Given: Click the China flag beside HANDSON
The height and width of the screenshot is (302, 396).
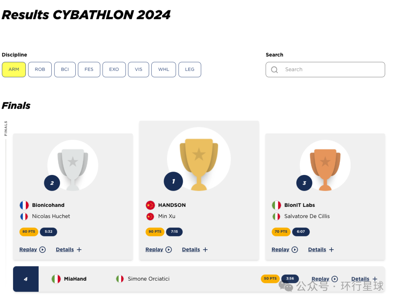Looking at the screenshot, I should coord(150,205).
